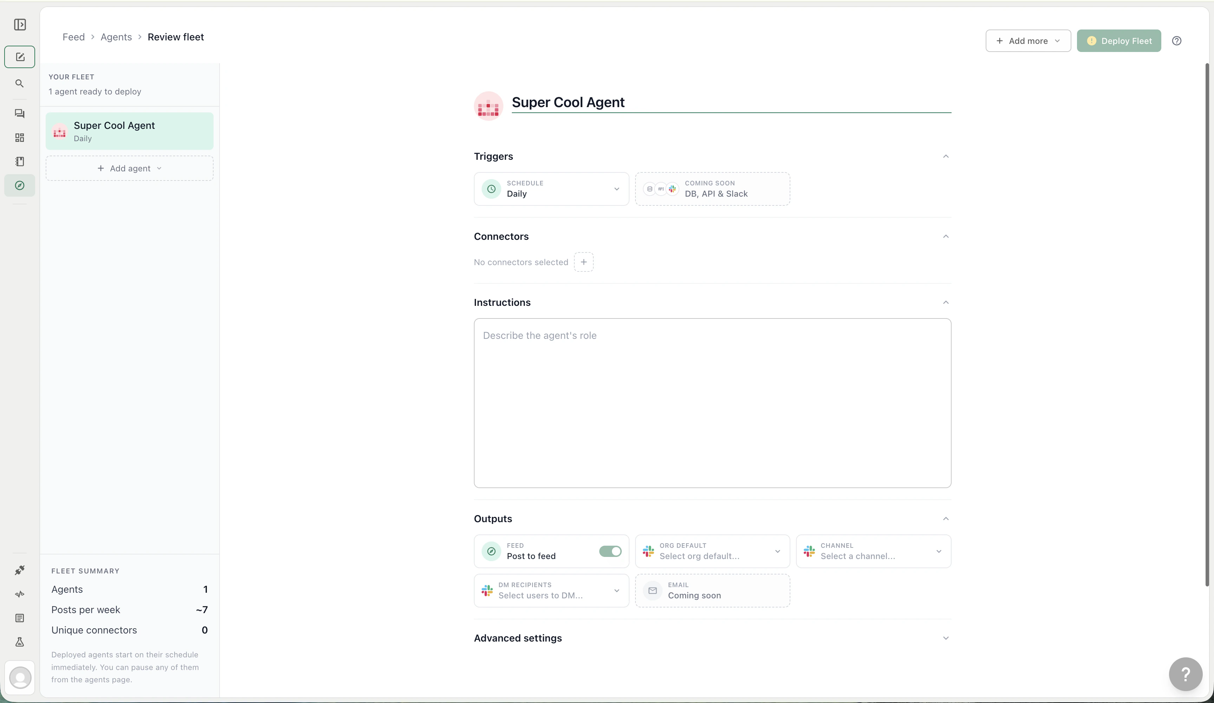Open the labs flask icon in the sidebar
Screen dimensions: 1214x703
pyautogui.click(x=19, y=642)
